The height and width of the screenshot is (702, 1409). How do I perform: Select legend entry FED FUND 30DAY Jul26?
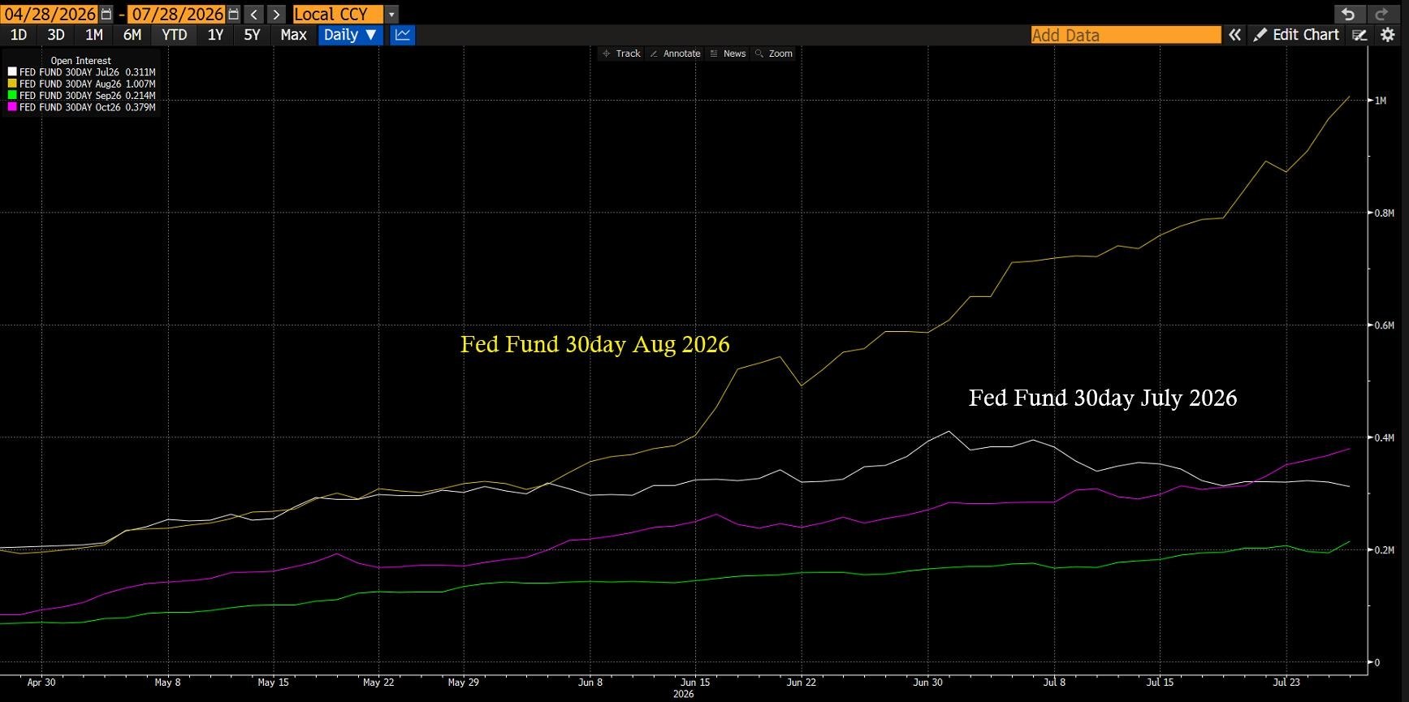pyautogui.click(x=88, y=72)
